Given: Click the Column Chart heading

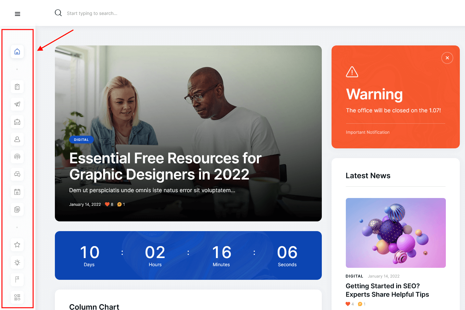Looking at the screenshot, I should 94,307.
